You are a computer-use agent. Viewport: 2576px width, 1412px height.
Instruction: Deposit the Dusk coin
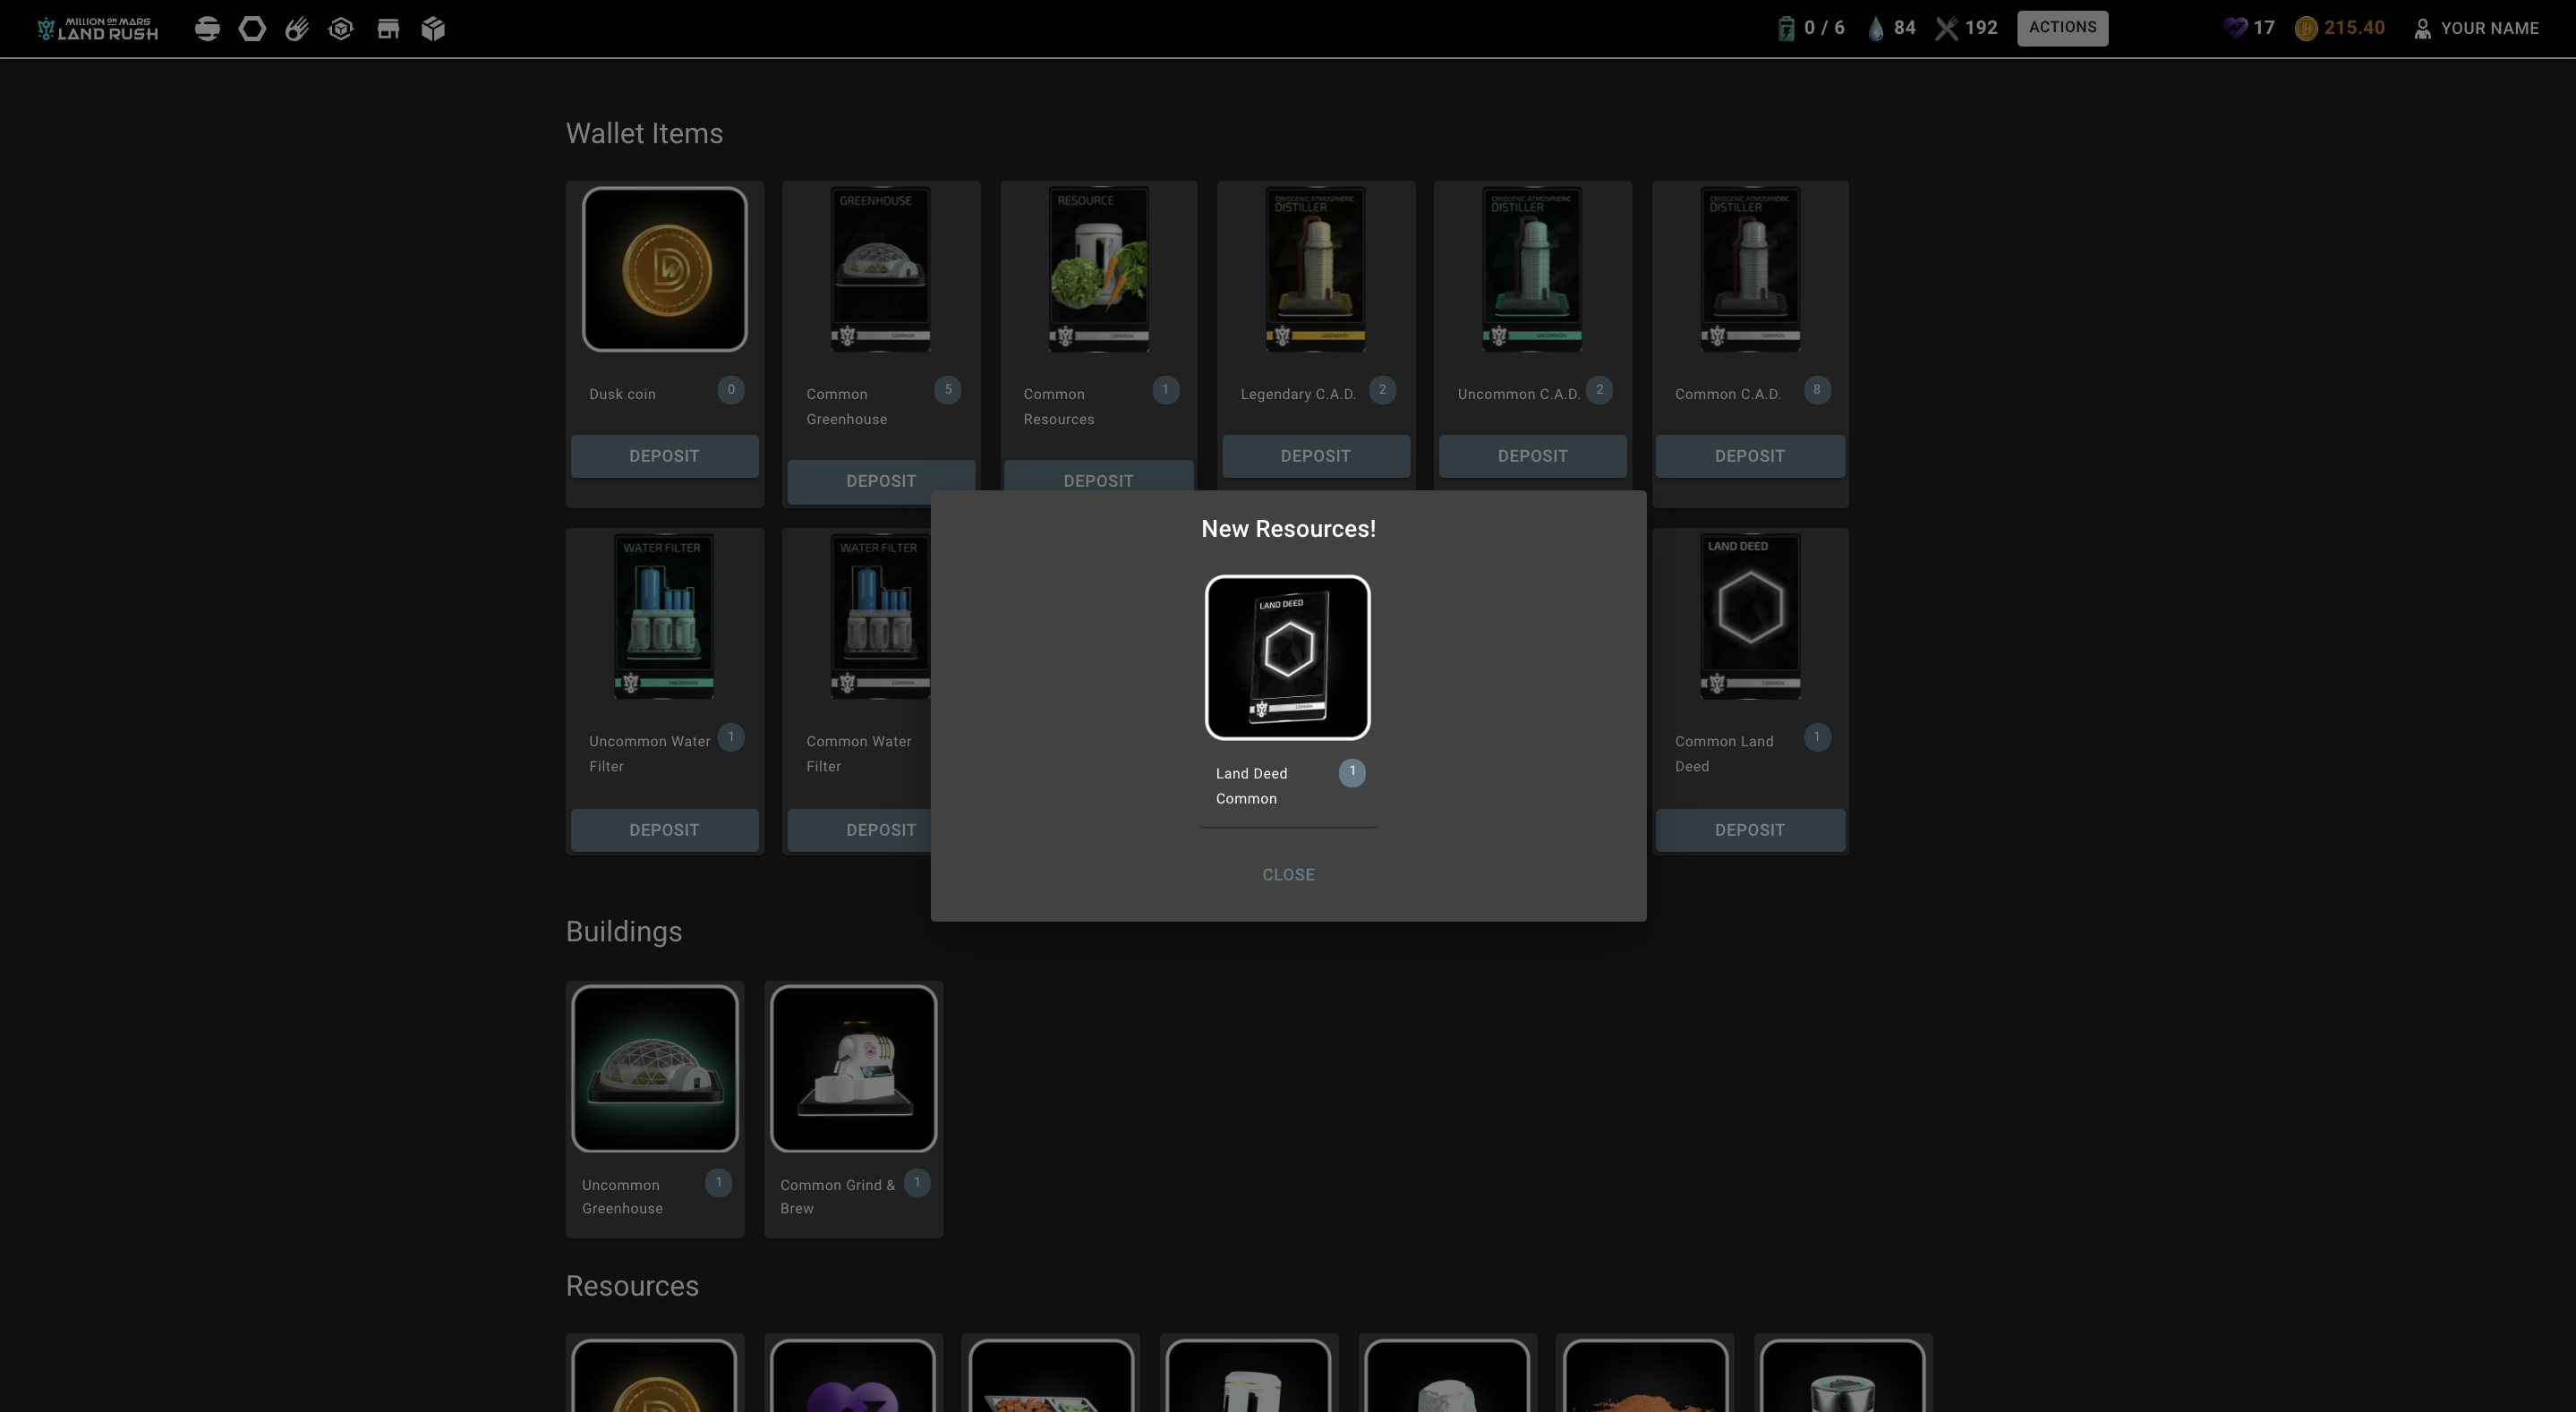click(664, 456)
